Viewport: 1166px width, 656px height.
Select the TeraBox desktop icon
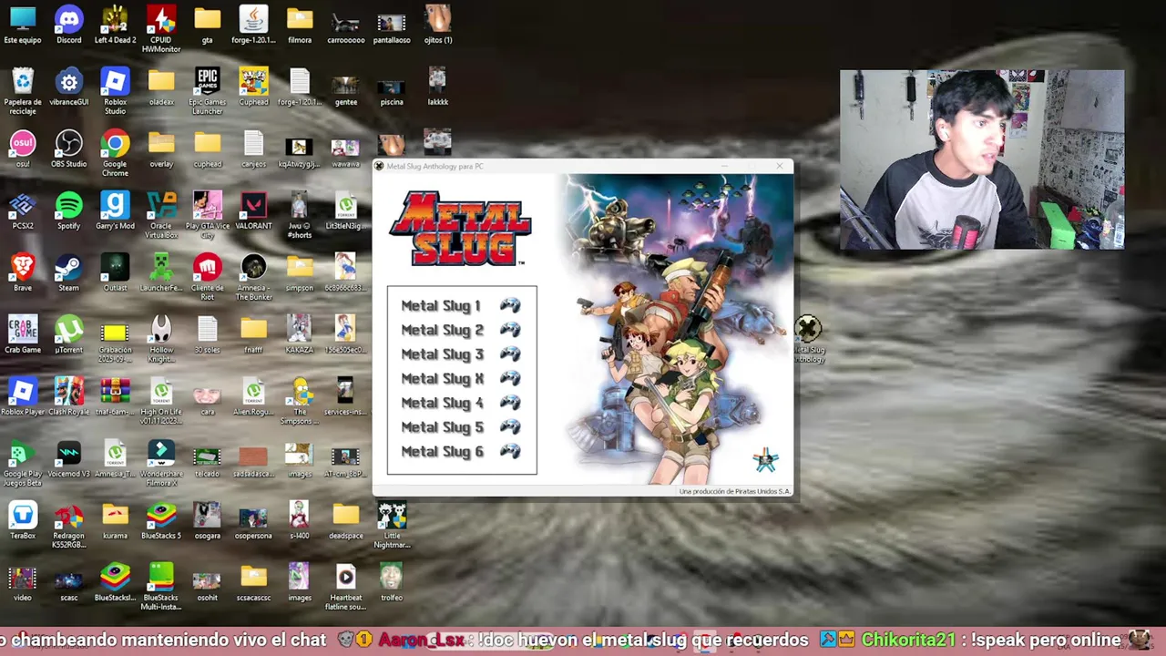(x=23, y=520)
